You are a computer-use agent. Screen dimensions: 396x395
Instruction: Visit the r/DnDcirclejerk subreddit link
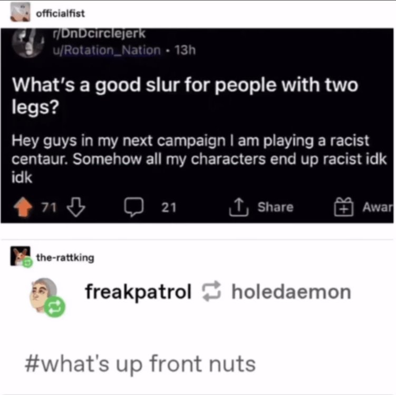99,34
